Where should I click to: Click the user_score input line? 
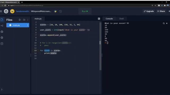pos(65,30)
